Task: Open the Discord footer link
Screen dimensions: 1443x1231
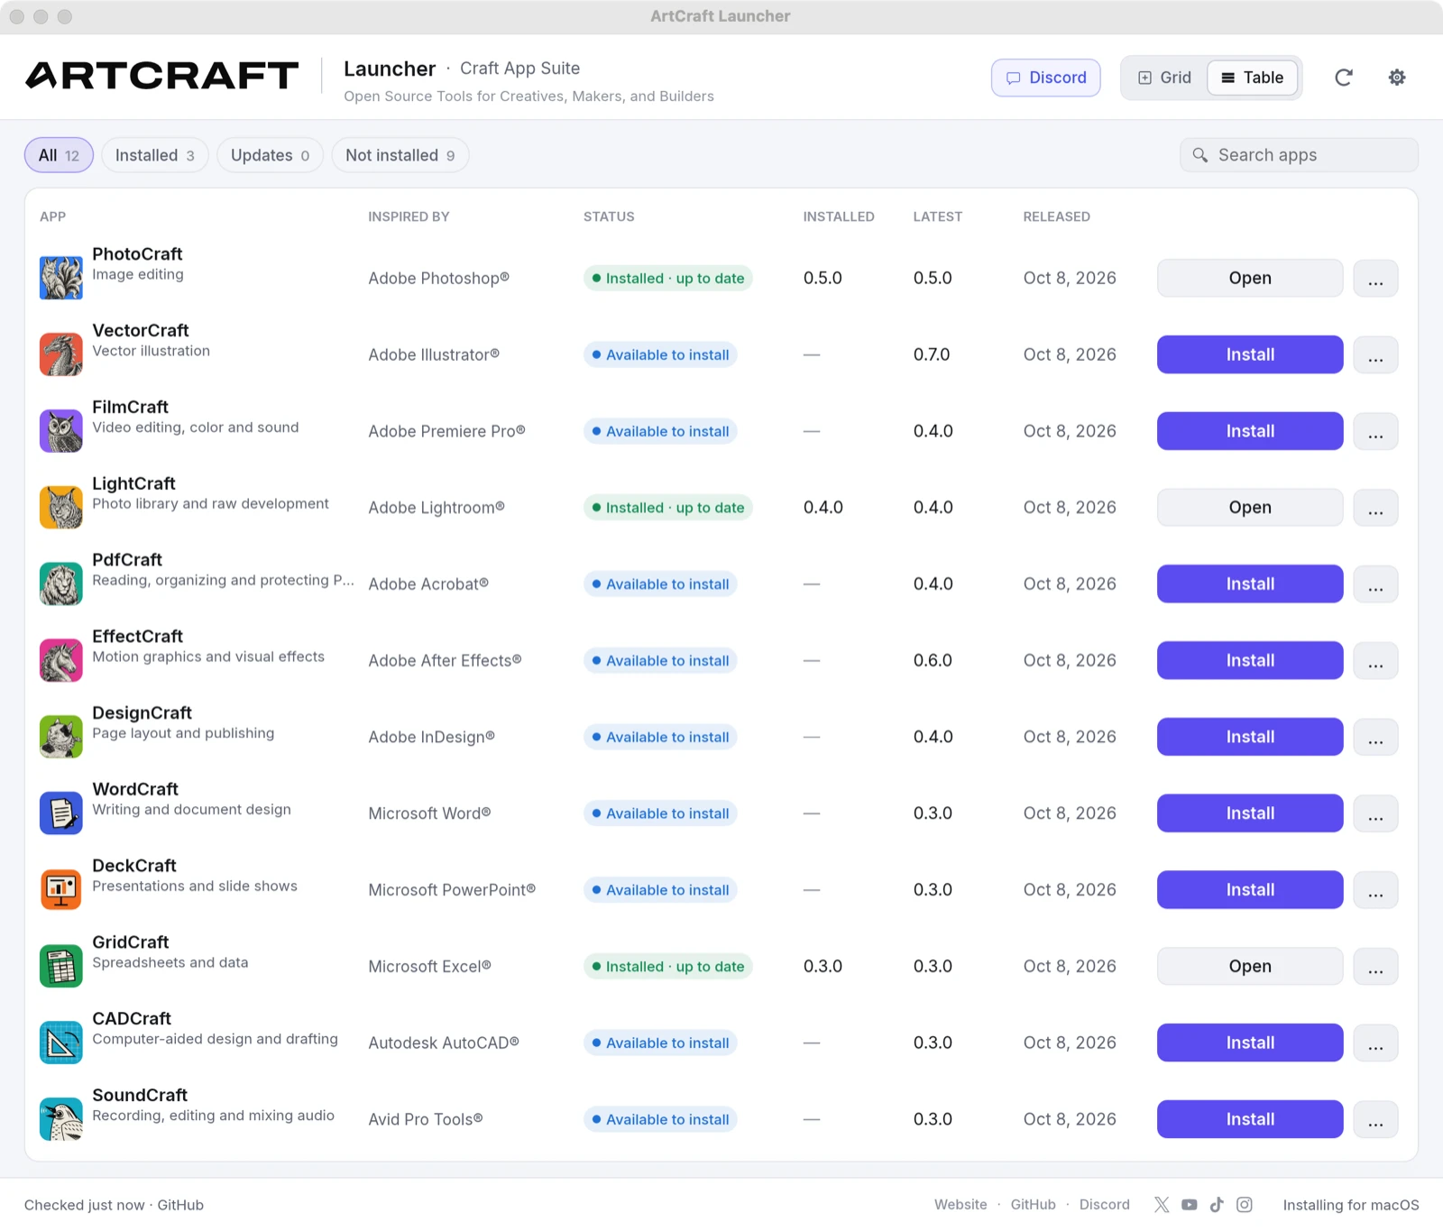Action: tap(1105, 1205)
